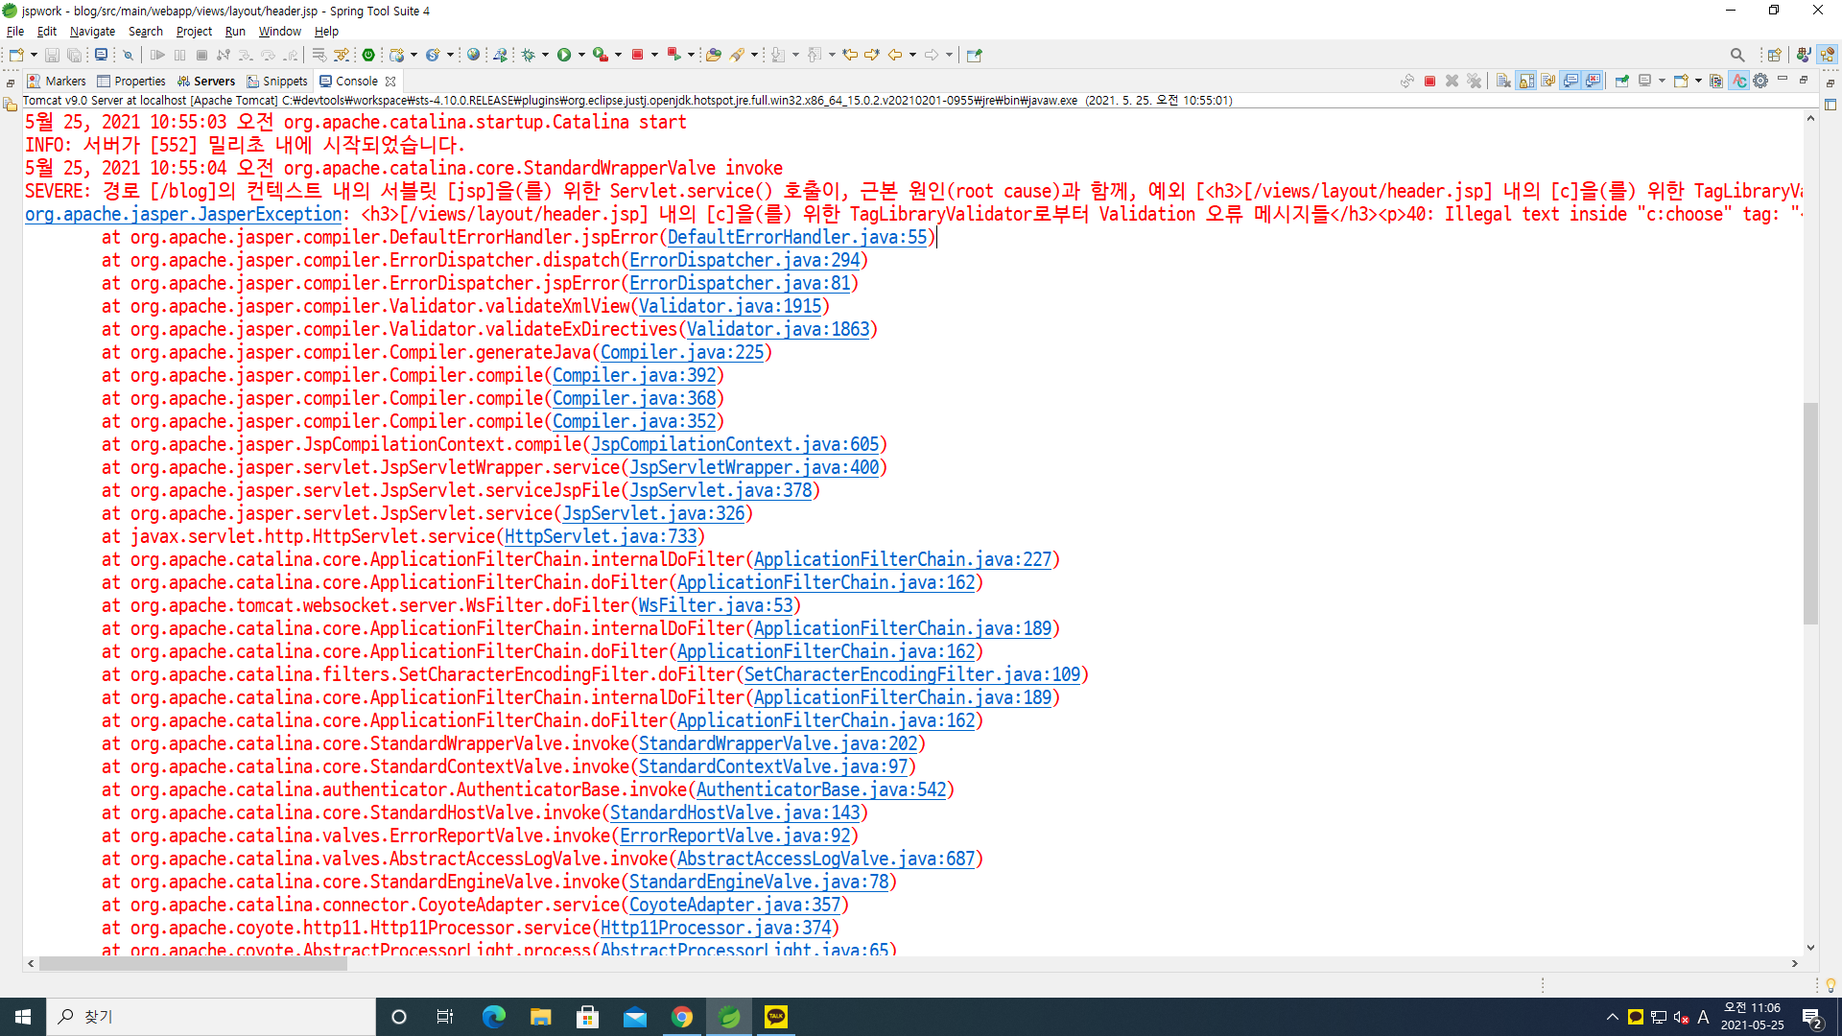Image resolution: width=1842 pixels, height=1036 pixels.
Task: Open the Run configurations dropdown arrow
Action: (x=581, y=55)
